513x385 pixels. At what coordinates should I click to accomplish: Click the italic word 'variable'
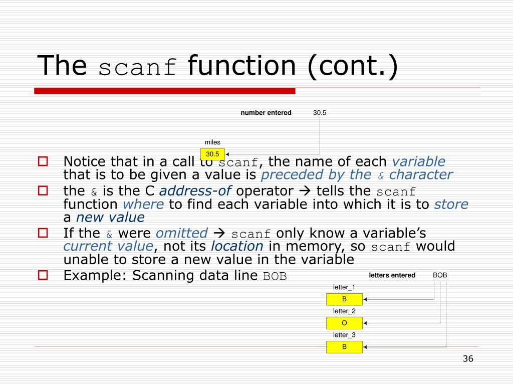(418, 161)
